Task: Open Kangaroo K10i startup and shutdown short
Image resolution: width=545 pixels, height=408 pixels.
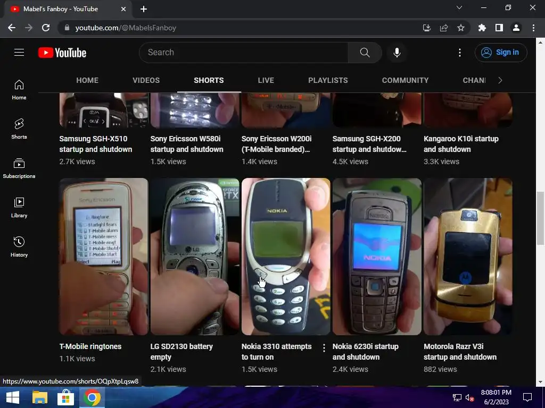Action: (x=461, y=144)
